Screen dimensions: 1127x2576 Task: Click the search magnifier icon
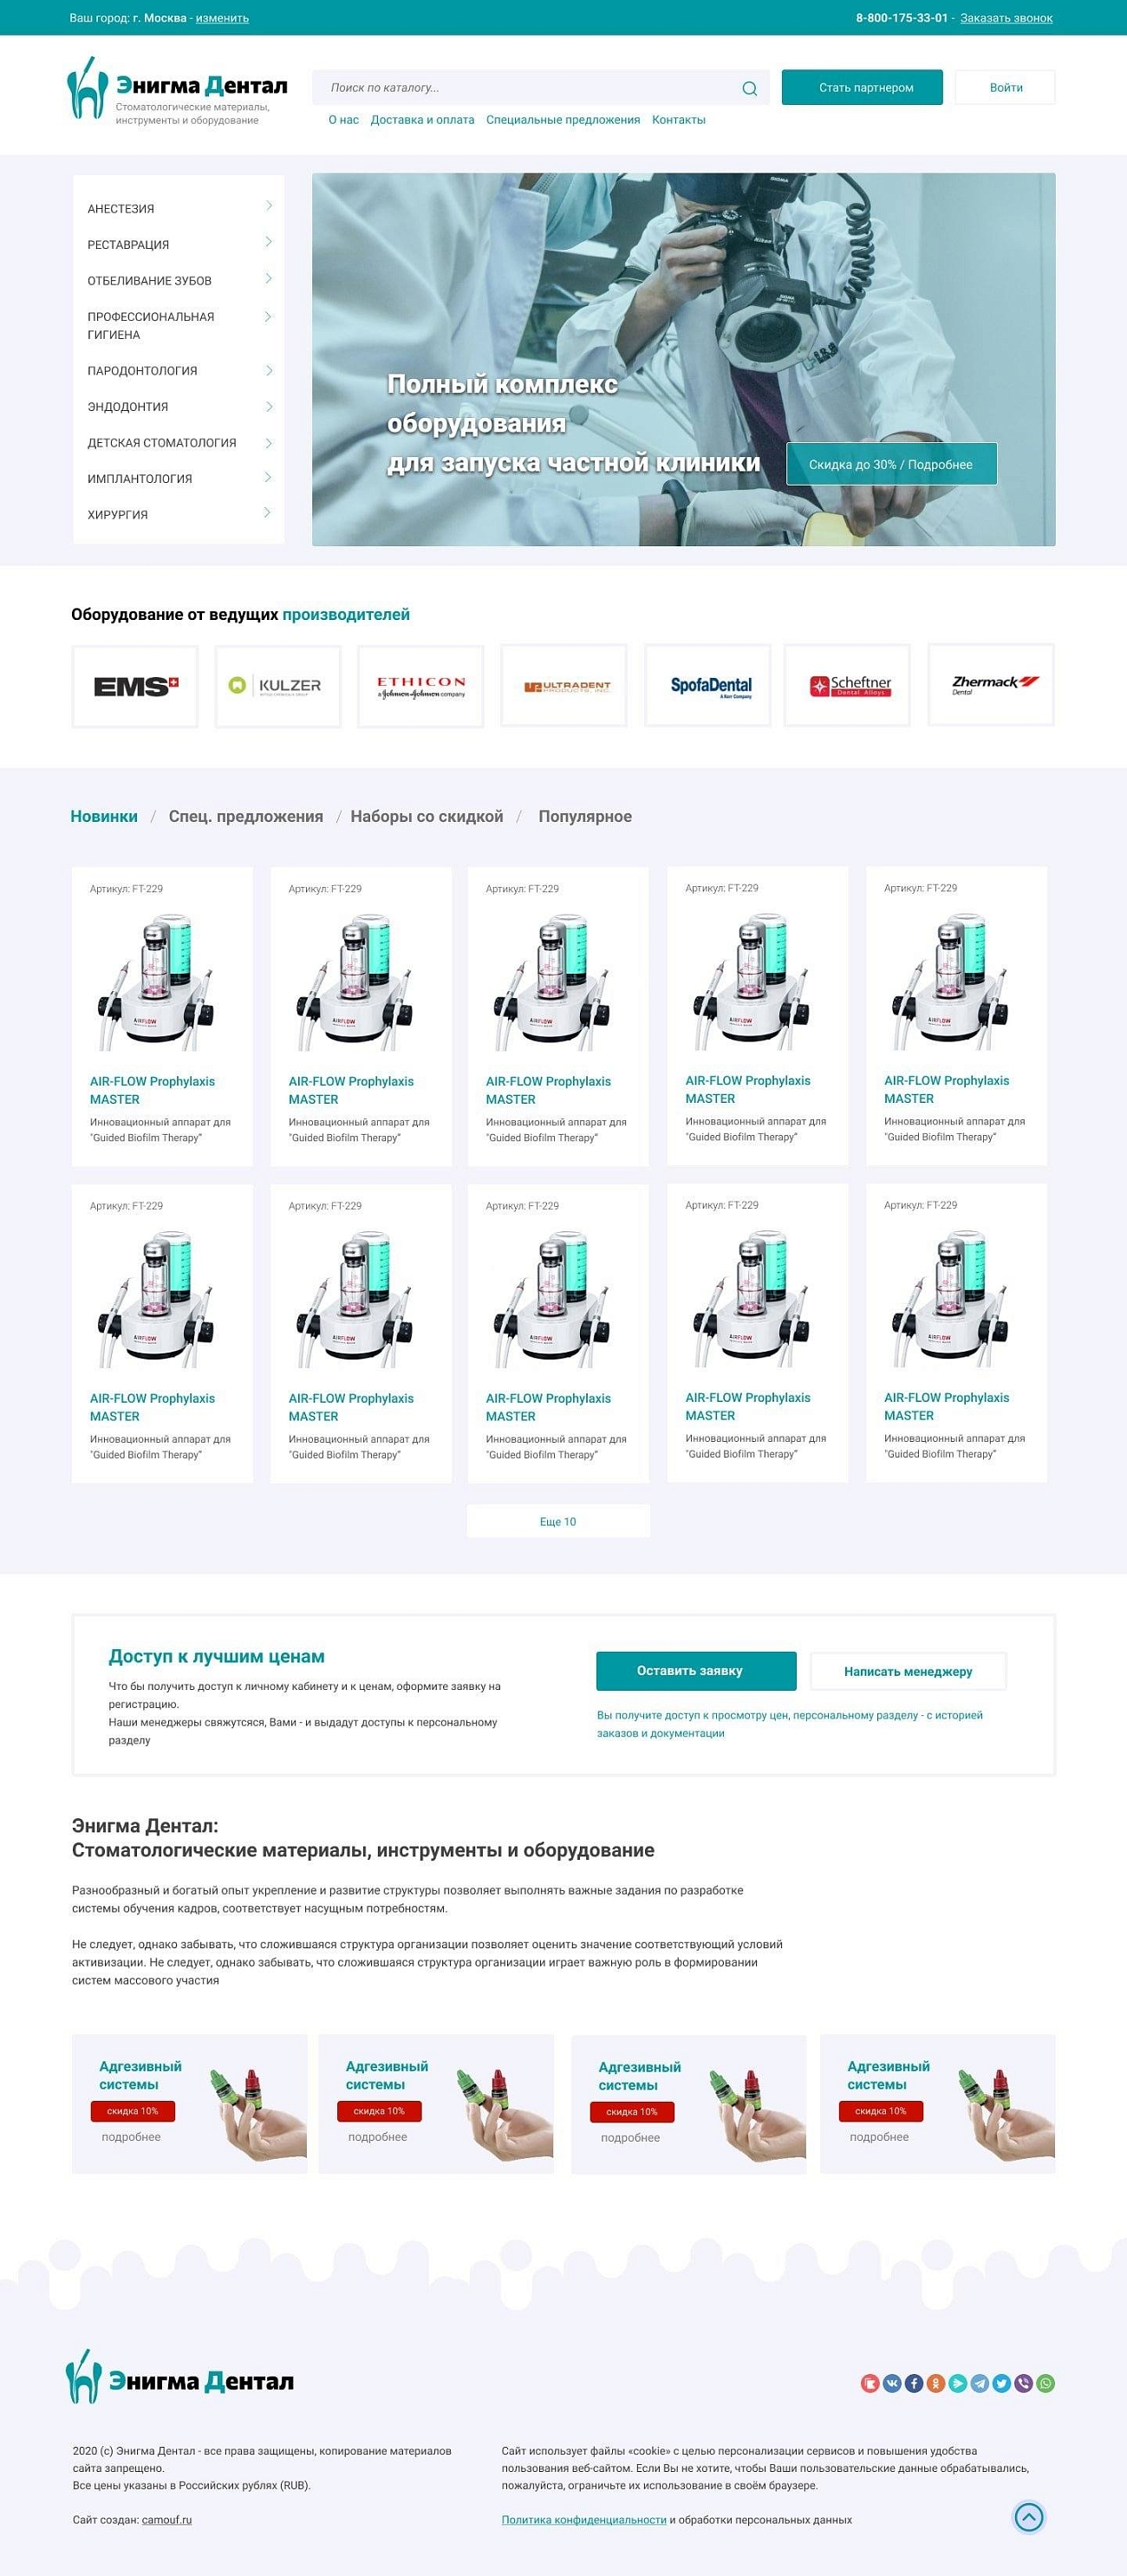[749, 88]
